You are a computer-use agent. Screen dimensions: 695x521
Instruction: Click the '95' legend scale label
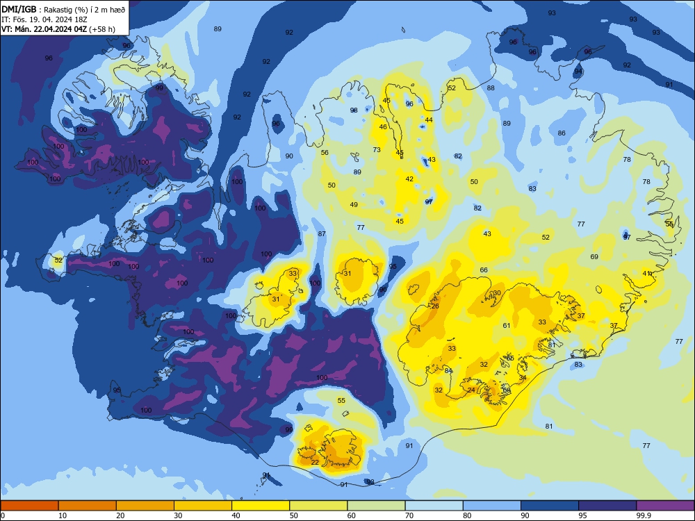coord(582,515)
